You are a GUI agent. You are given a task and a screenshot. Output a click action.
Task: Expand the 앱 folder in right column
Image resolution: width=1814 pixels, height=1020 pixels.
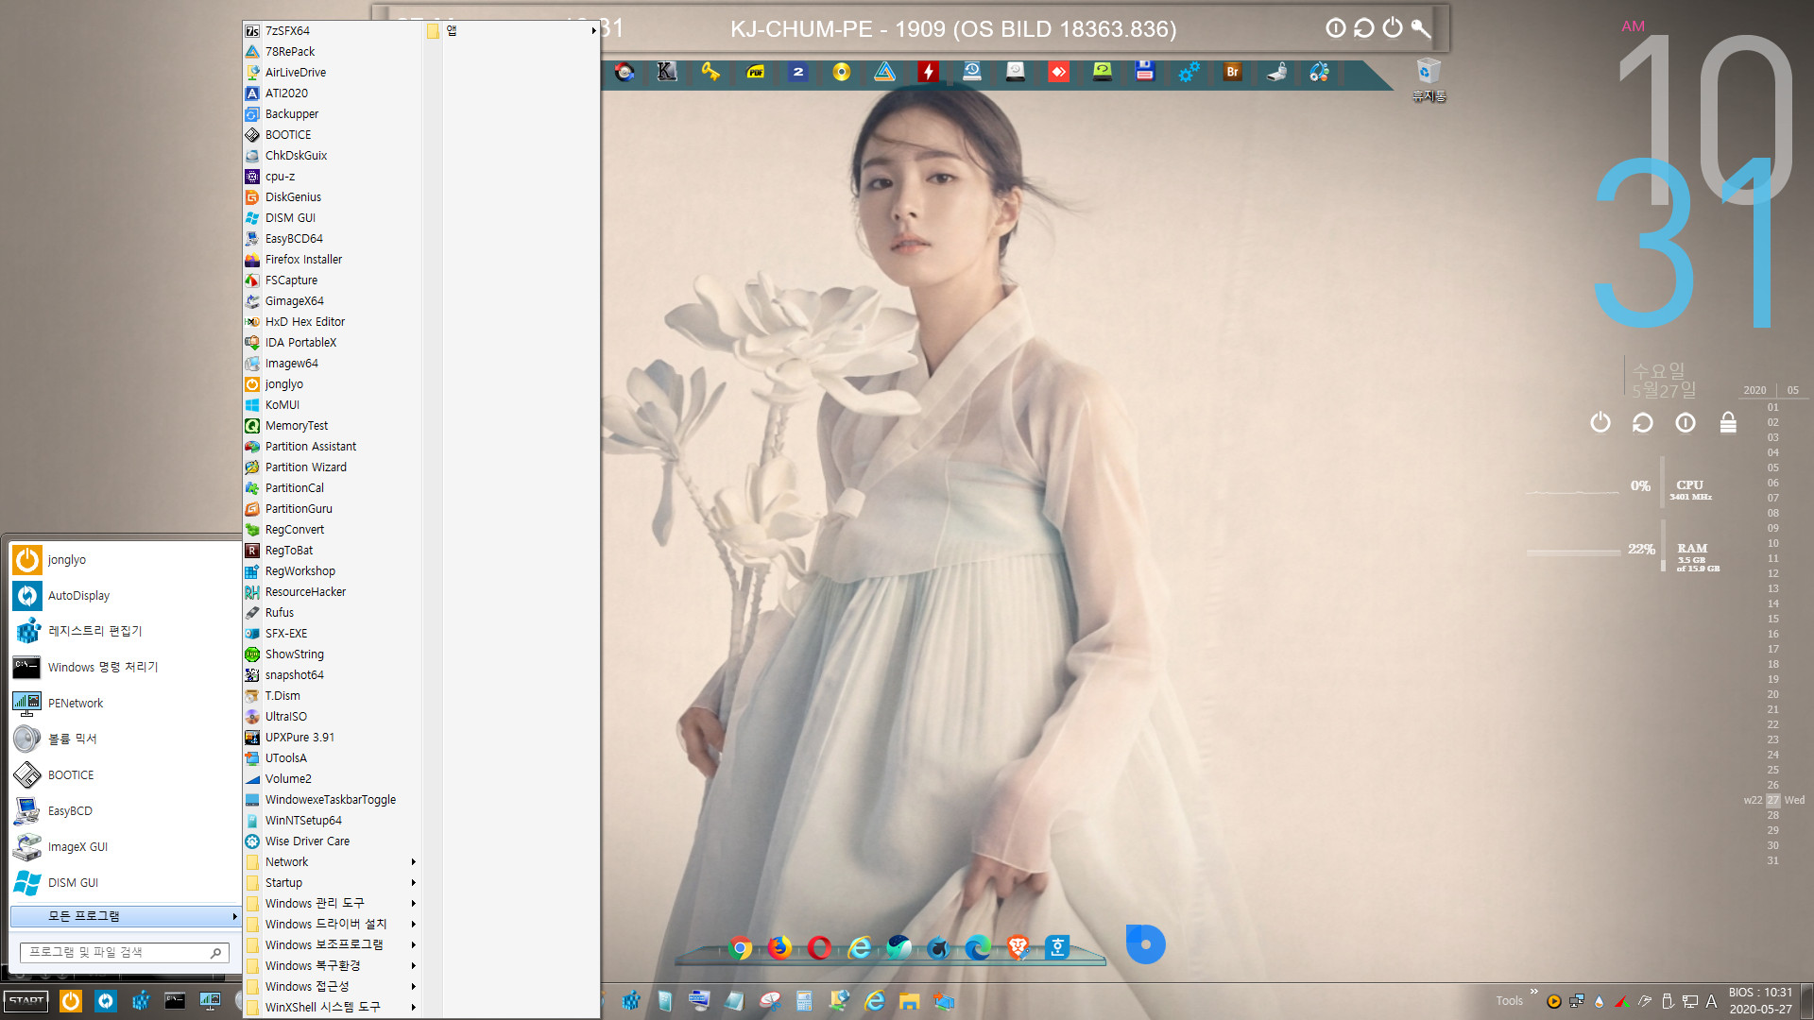tap(511, 30)
